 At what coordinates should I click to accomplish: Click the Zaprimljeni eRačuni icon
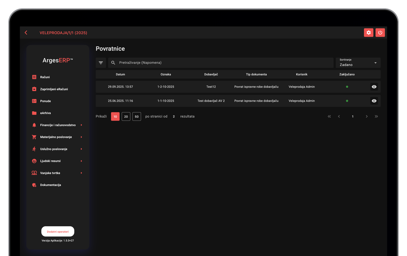[x=34, y=89]
